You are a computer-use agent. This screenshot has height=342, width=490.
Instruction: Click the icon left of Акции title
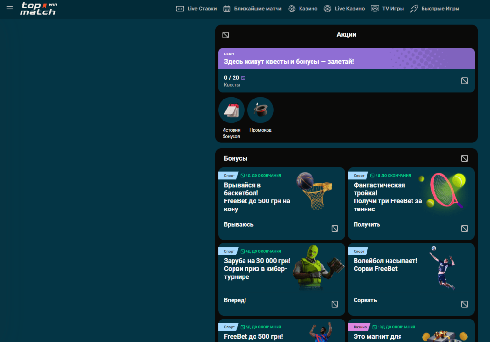[225, 35]
